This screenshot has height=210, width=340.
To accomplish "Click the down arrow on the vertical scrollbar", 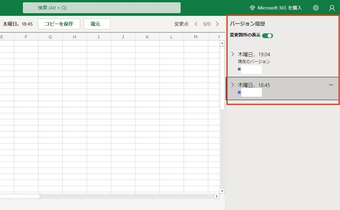I will point(222,191).
